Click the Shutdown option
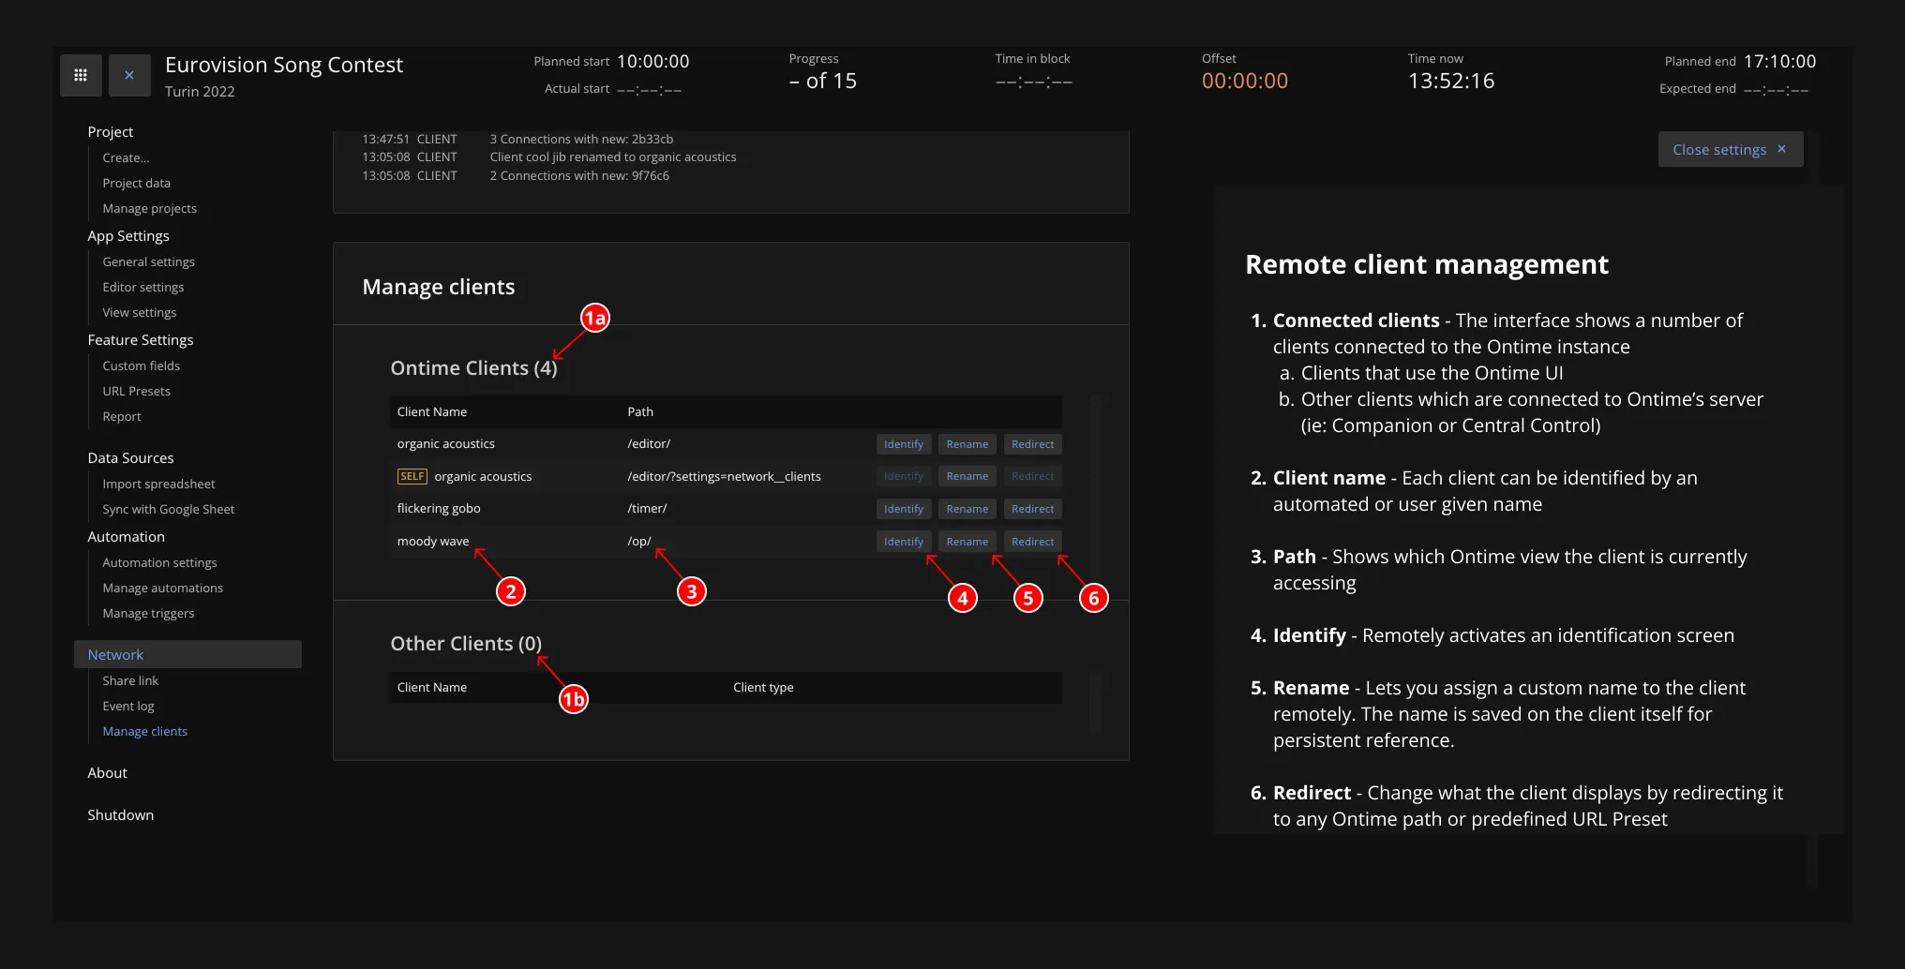Screen dimensions: 1905x969 (120, 814)
